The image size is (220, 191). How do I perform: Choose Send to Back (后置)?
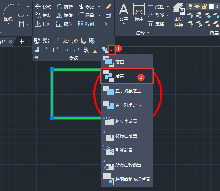127,76
